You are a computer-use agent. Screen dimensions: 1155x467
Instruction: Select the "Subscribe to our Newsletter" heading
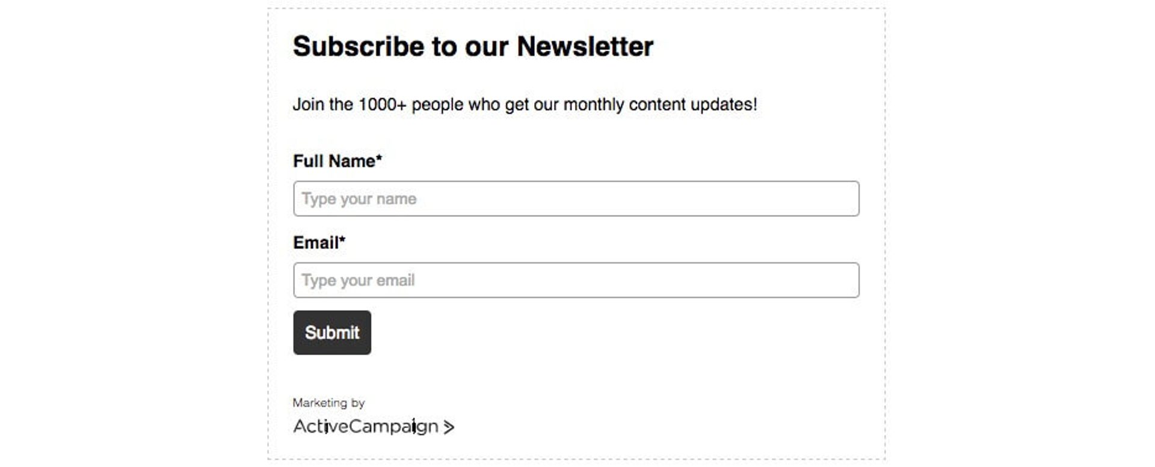coord(473,46)
